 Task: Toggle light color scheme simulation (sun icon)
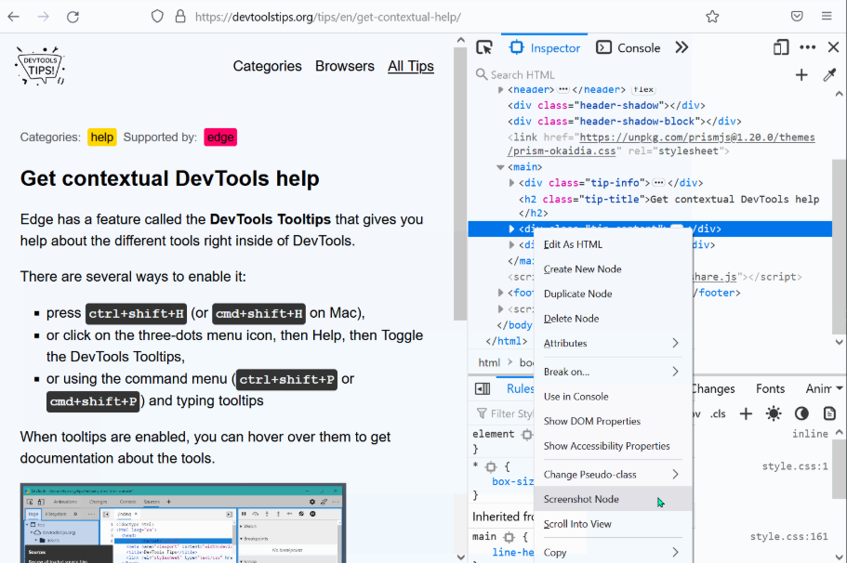774,413
